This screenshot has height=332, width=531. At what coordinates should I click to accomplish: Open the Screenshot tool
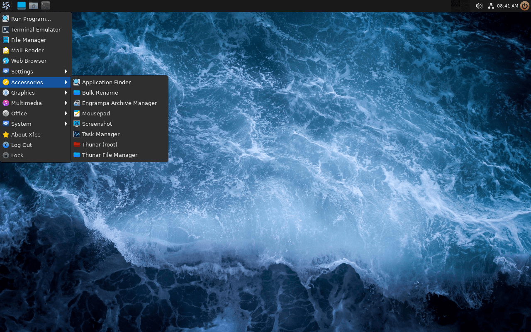[97, 124]
